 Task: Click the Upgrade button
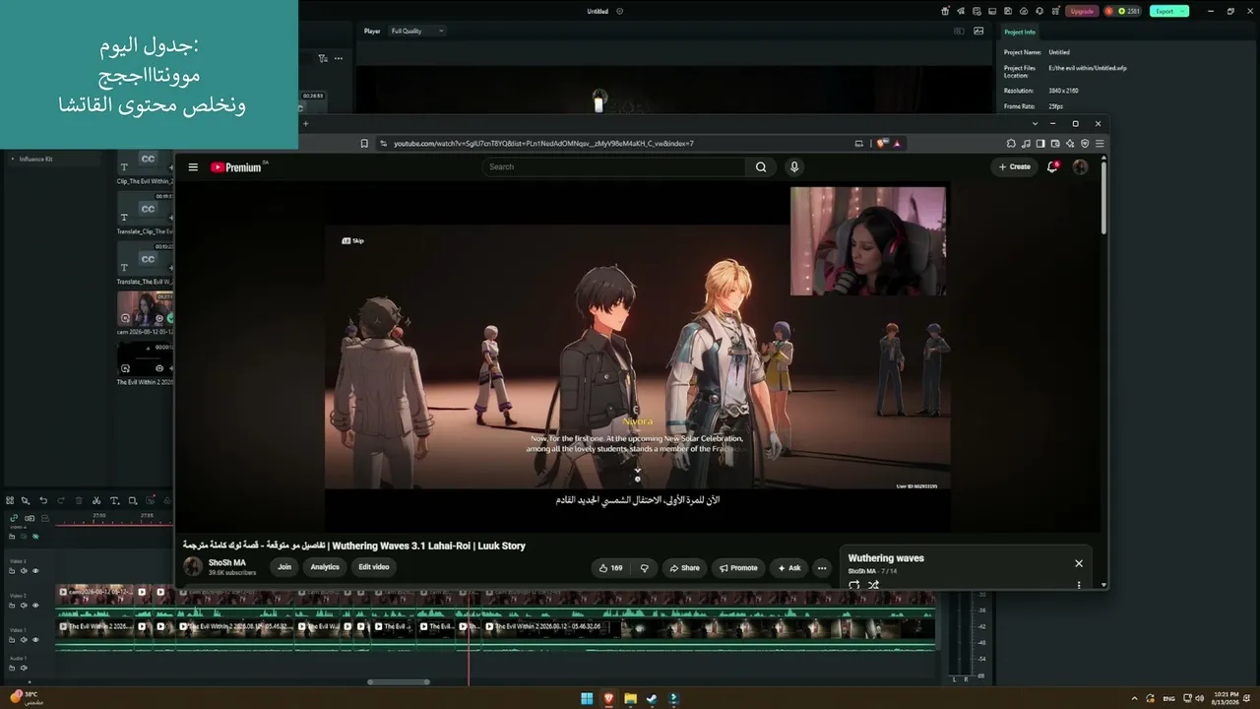pyautogui.click(x=1082, y=11)
